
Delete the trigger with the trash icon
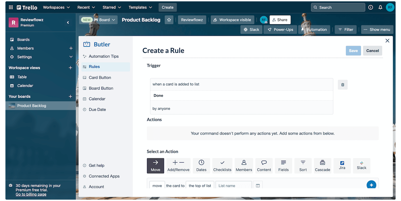(343, 85)
